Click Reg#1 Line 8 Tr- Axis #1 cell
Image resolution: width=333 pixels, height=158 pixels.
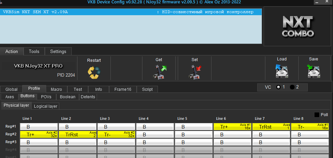tap(310, 127)
